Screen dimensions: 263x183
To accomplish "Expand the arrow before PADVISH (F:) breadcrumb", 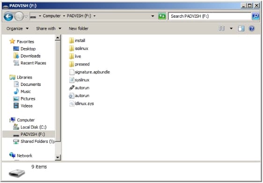I will click(x=64, y=16).
